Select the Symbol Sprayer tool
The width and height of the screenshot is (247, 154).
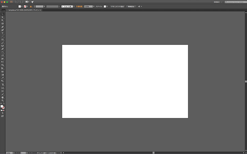pyautogui.click(x=2, y=84)
